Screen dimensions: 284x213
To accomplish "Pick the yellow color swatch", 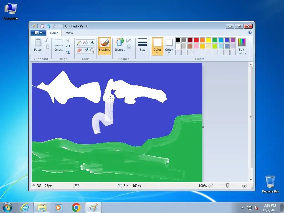I will coord(209,40).
